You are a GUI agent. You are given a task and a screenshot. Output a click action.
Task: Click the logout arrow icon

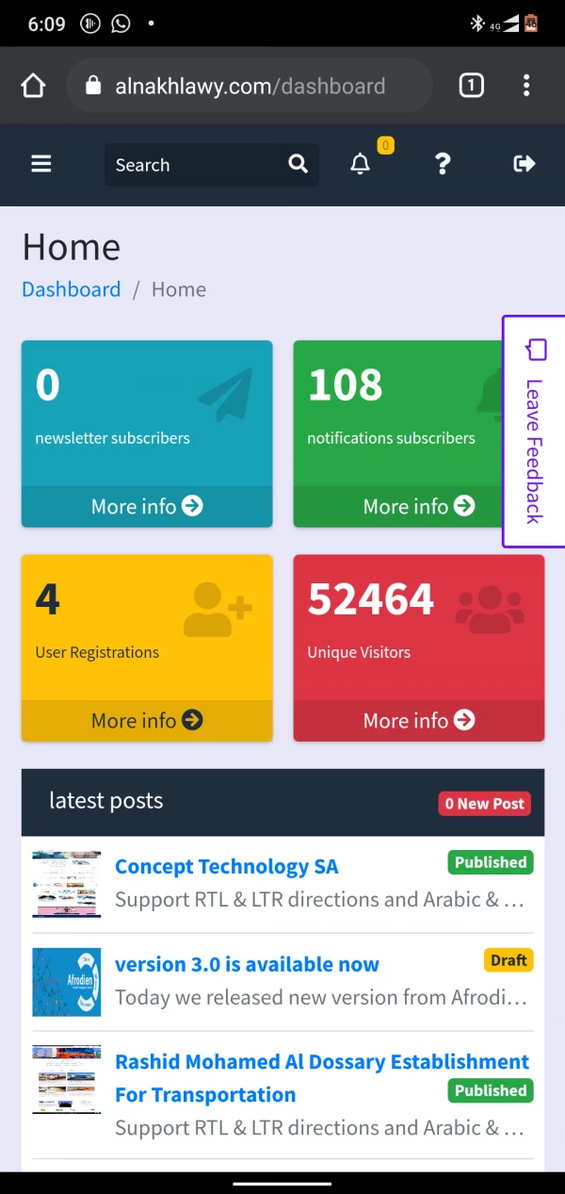[524, 164]
